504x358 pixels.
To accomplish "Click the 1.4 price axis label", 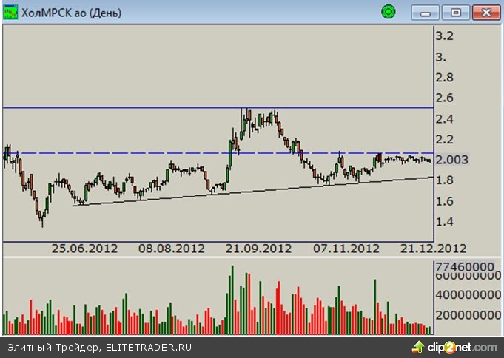I will (x=444, y=222).
